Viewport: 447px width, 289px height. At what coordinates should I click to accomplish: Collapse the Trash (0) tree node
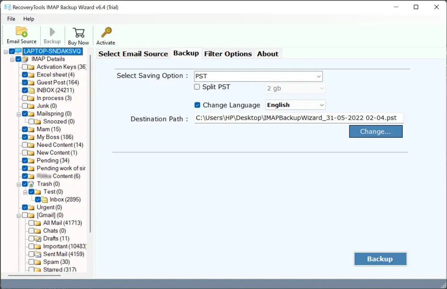point(18,184)
